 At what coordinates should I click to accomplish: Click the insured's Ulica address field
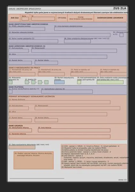coord(58,57)
